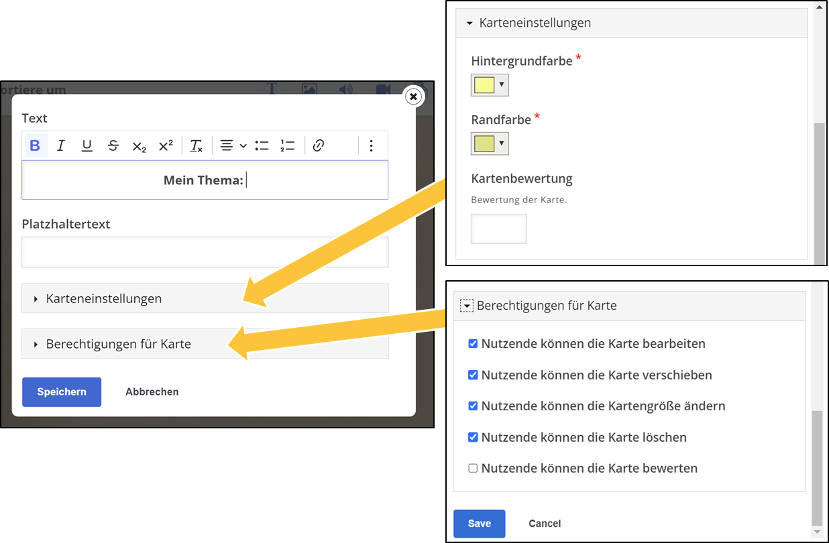Expand 'Berechtigungen für Karte' section in dialog
This screenshot has width=829, height=543.
coord(118,344)
